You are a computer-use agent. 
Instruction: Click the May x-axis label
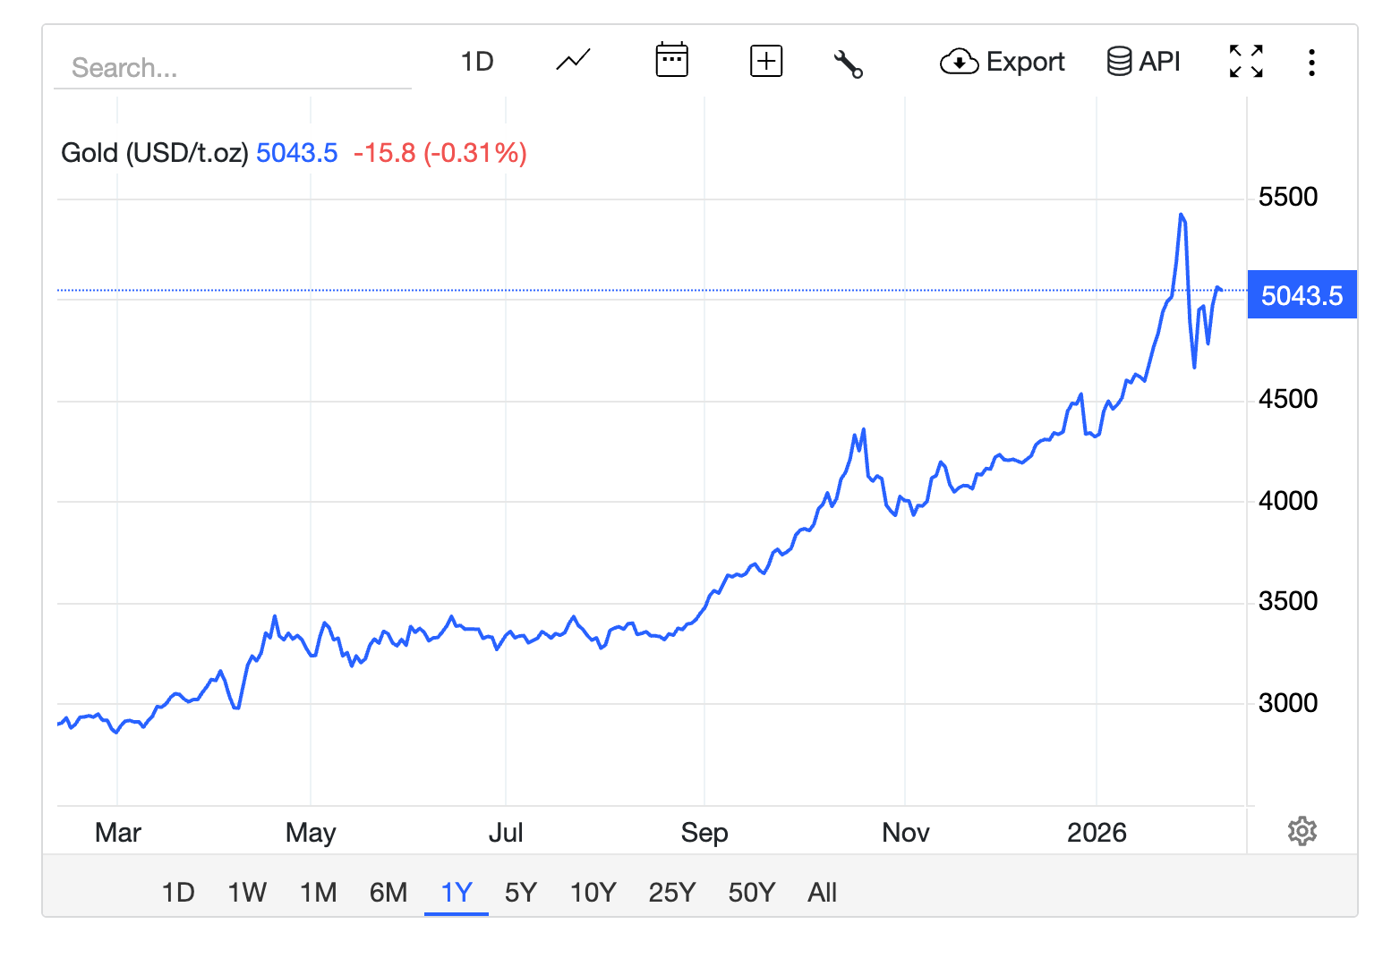(x=311, y=833)
